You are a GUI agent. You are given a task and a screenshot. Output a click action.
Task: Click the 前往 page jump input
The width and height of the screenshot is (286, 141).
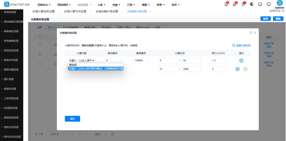coord(106,134)
